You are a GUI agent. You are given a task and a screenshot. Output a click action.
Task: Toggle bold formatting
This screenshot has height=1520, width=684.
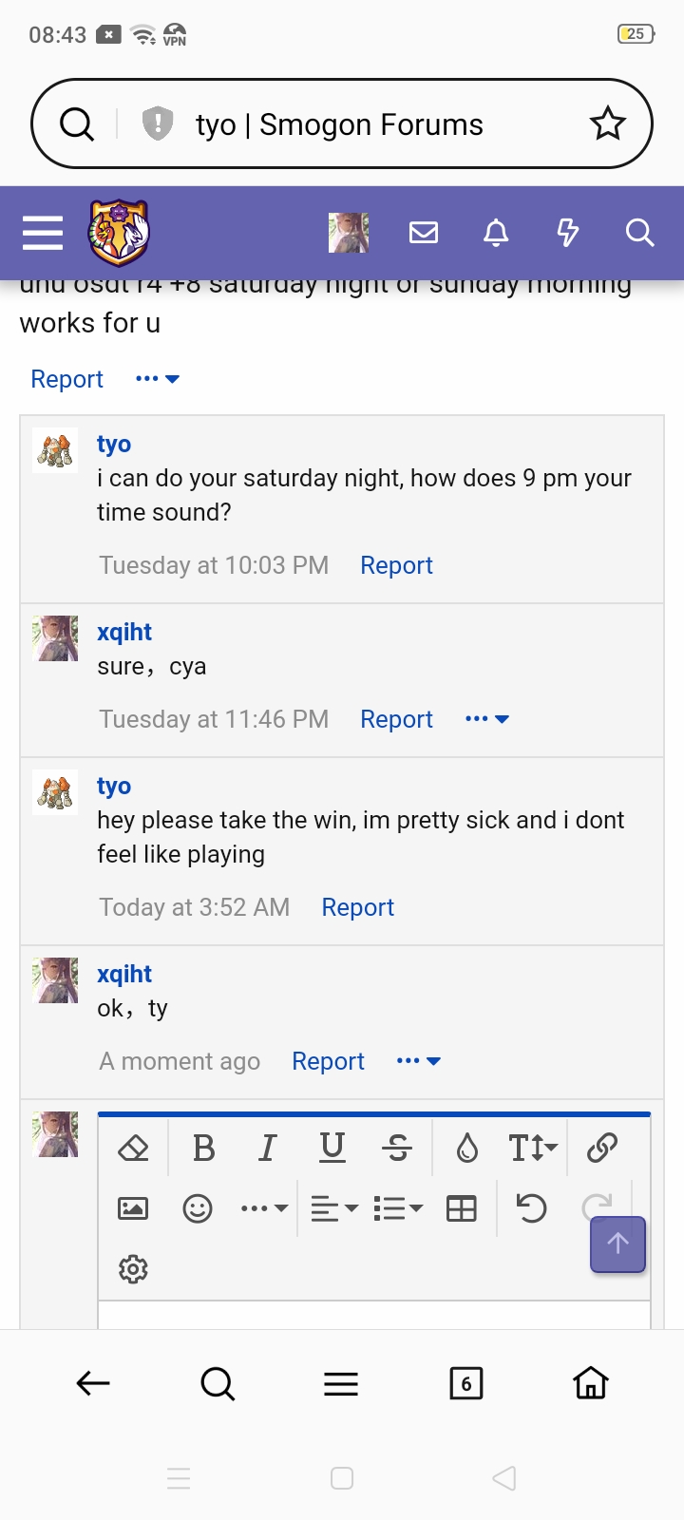(x=203, y=1148)
